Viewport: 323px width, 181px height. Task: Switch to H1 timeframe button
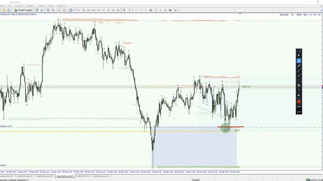click(x=98, y=10)
